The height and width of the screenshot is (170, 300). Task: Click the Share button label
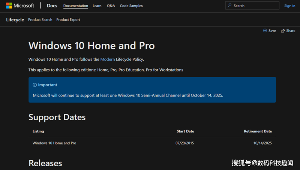tap(291, 31)
